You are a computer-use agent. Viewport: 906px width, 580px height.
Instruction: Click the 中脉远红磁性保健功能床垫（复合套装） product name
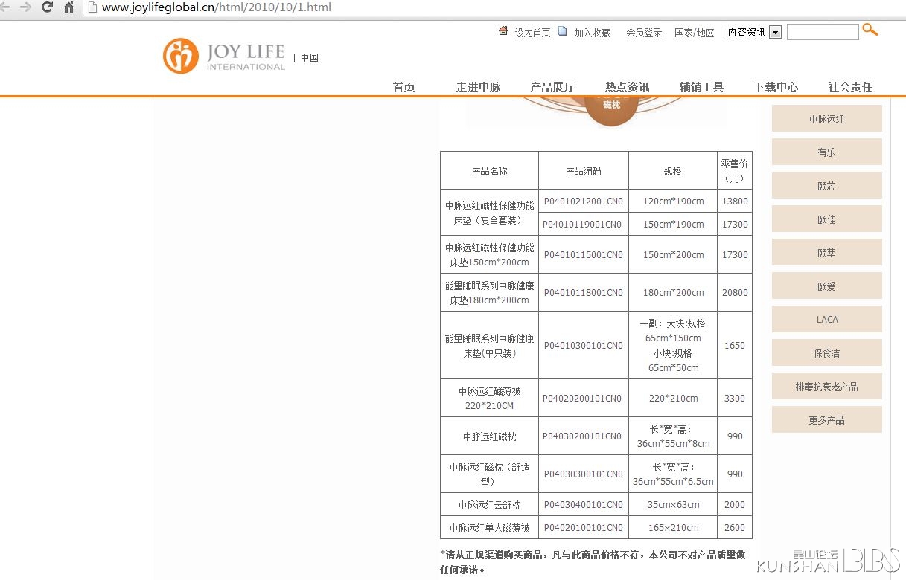(489, 213)
